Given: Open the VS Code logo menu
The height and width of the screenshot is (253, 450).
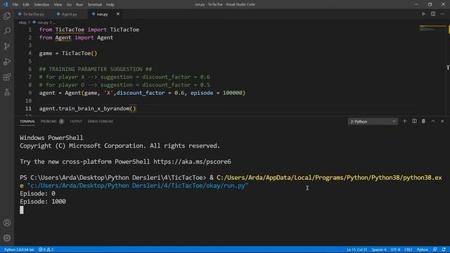Looking at the screenshot, I should [x=5, y=4].
